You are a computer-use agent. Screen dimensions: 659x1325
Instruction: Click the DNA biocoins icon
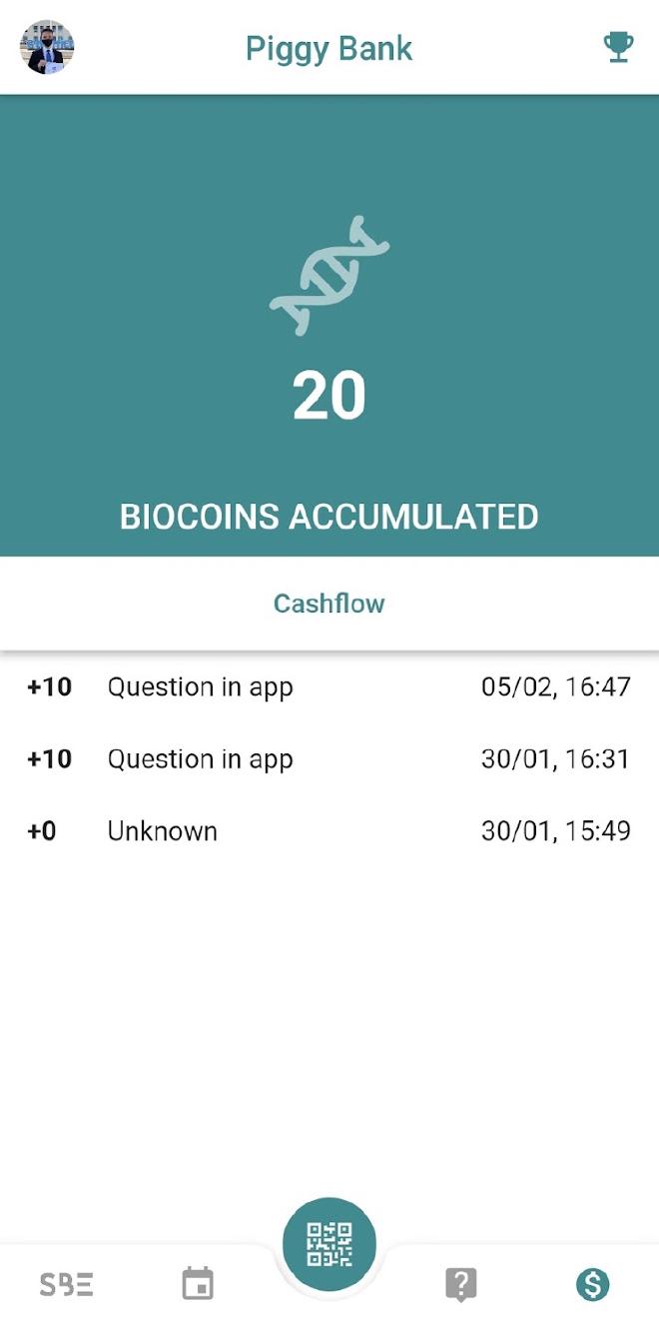329,272
